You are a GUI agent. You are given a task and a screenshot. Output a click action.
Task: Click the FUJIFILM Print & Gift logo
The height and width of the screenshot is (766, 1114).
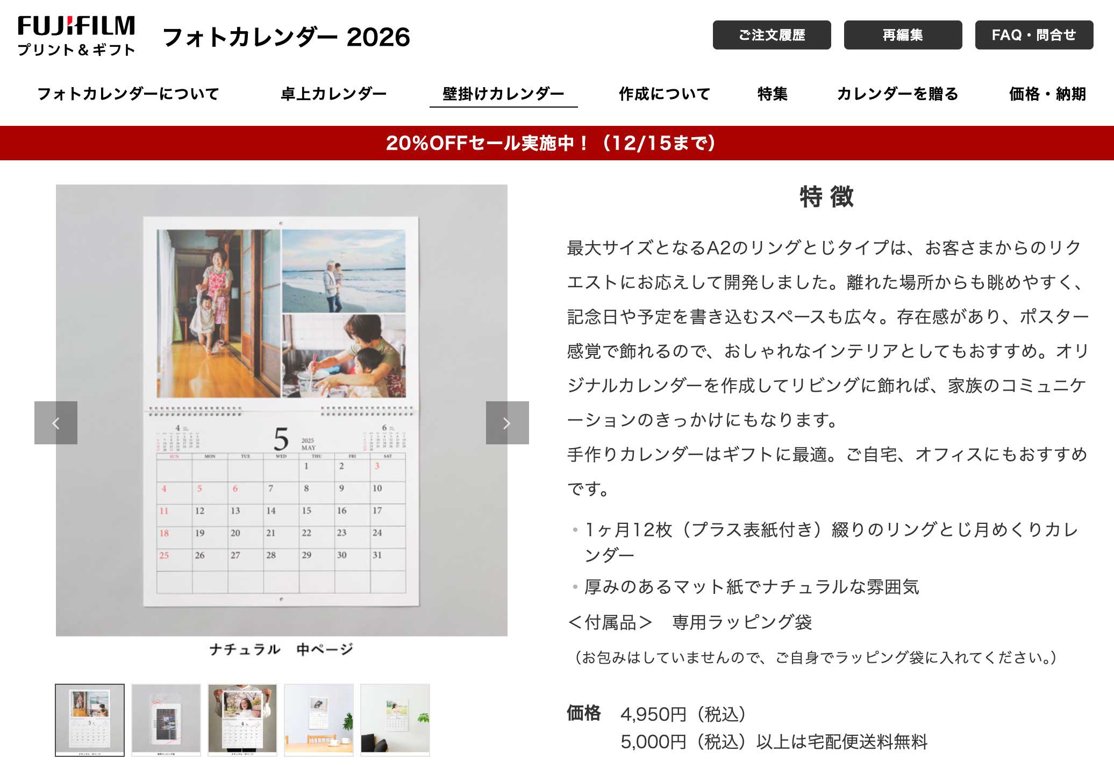[76, 36]
